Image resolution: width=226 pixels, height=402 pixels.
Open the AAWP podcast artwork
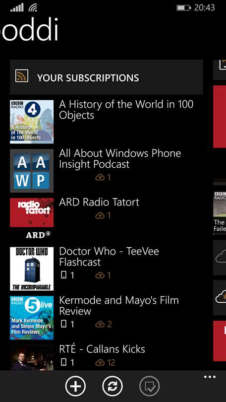pyautogui.click(x=32, y=171)
